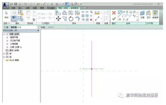166x105 pixels.
Task: Select the Move tool
Action: (x=58, y=19)
